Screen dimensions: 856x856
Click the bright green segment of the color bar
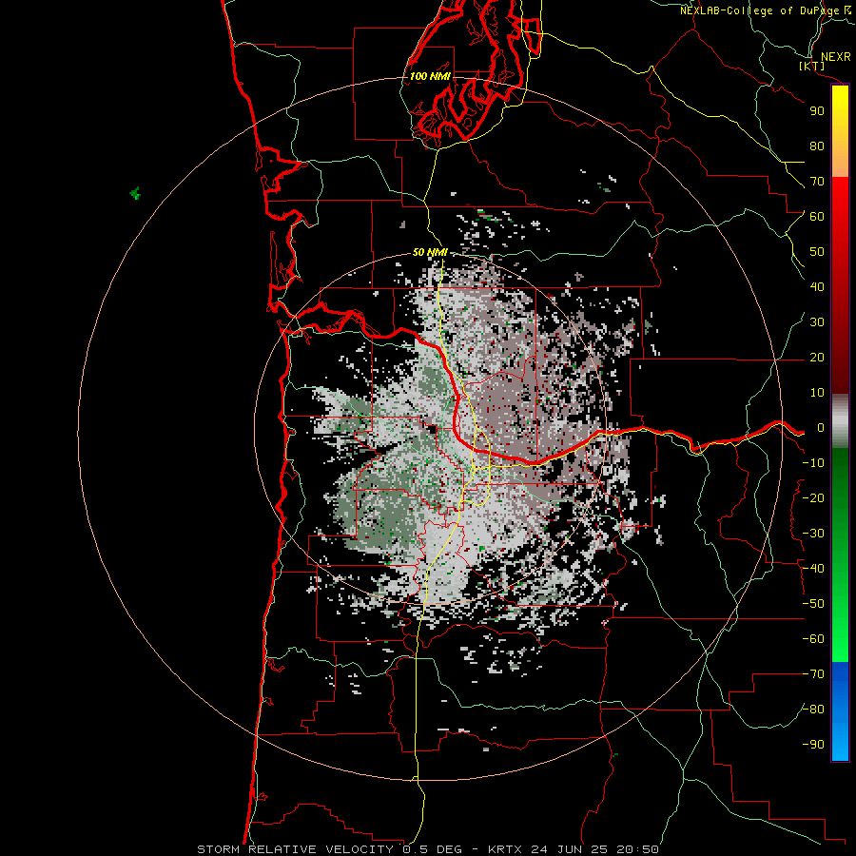click(840, 644)
